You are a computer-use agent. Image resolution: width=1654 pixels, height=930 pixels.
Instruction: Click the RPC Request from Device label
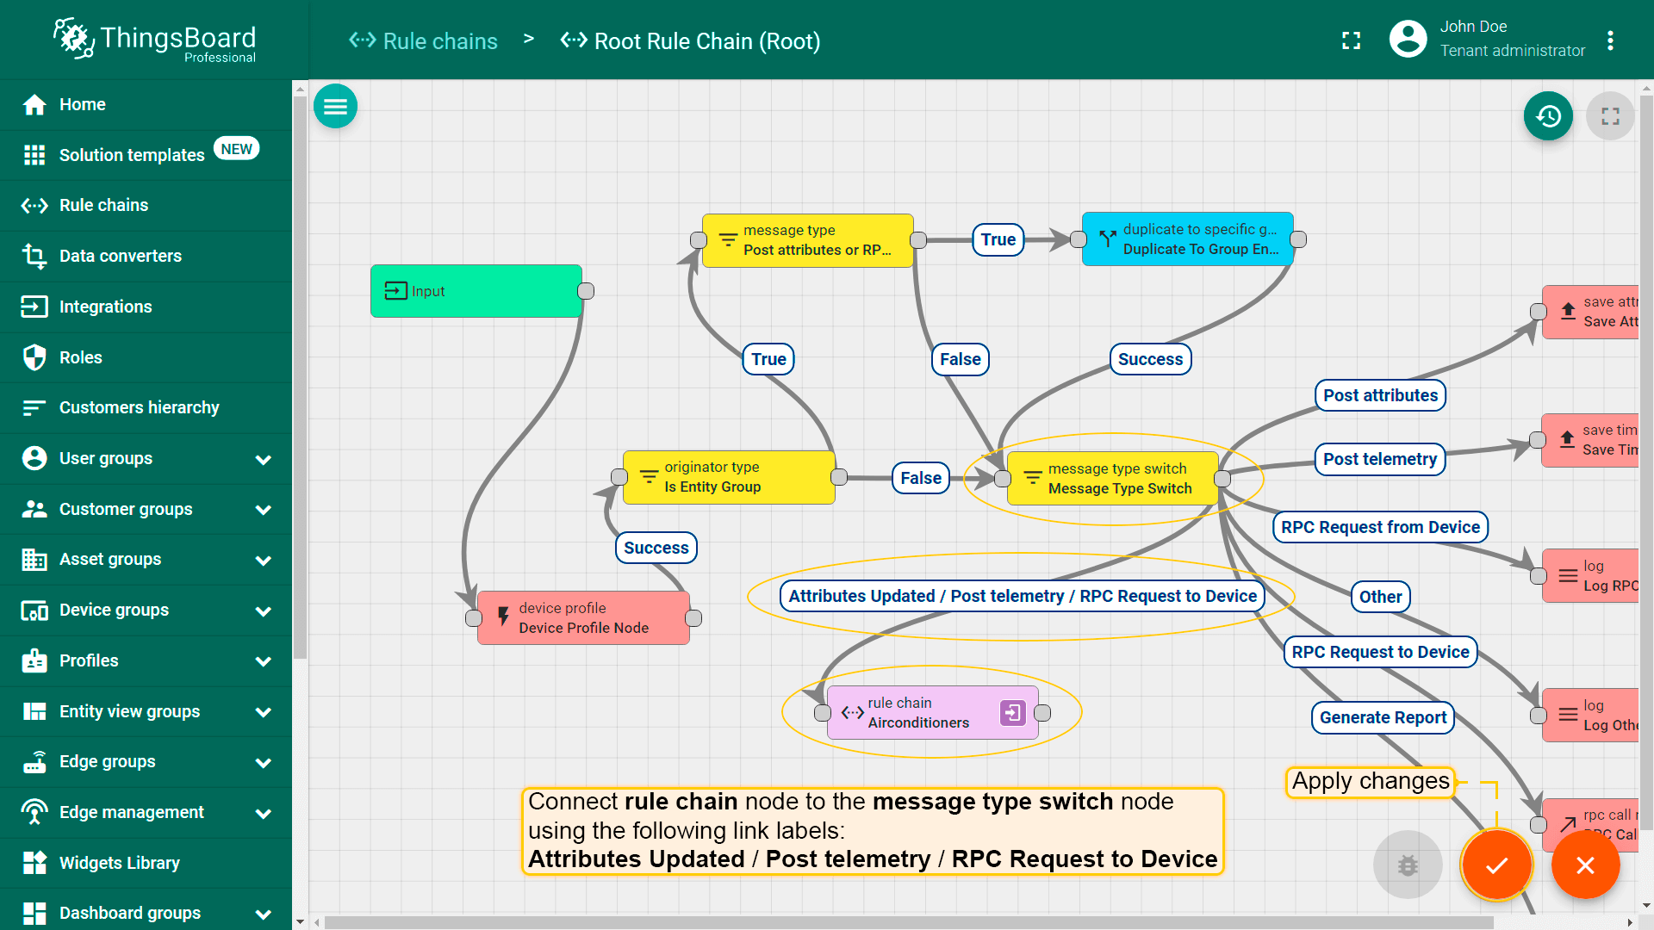click(1380, 527)
